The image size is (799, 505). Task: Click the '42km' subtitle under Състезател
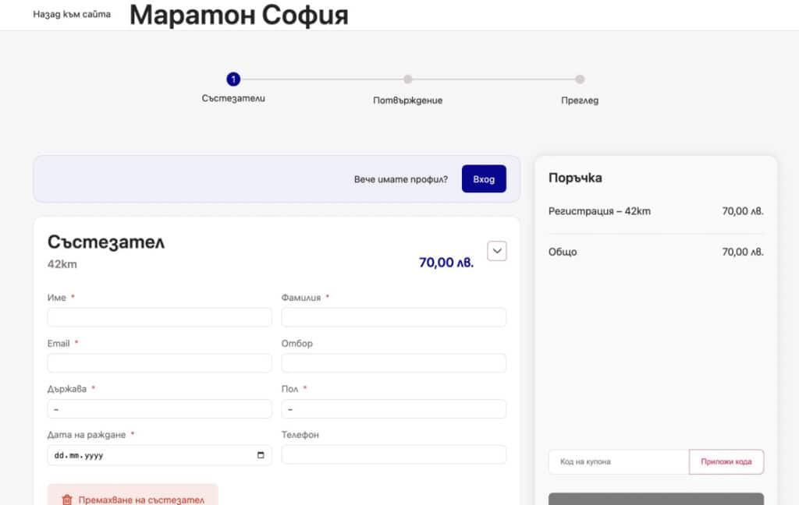pos(62,264)
